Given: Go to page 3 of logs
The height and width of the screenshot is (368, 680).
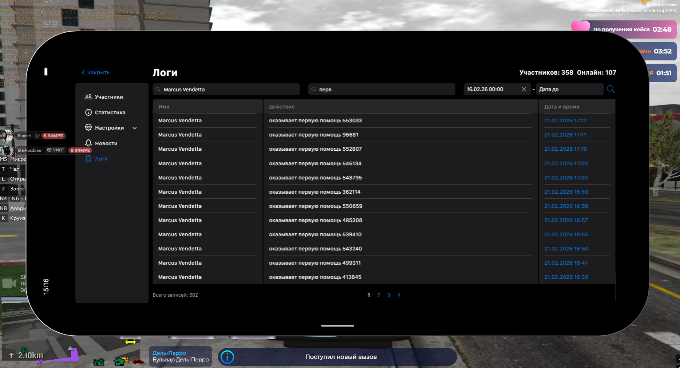Looking at the screenshot, I should (x=389, y=295).
